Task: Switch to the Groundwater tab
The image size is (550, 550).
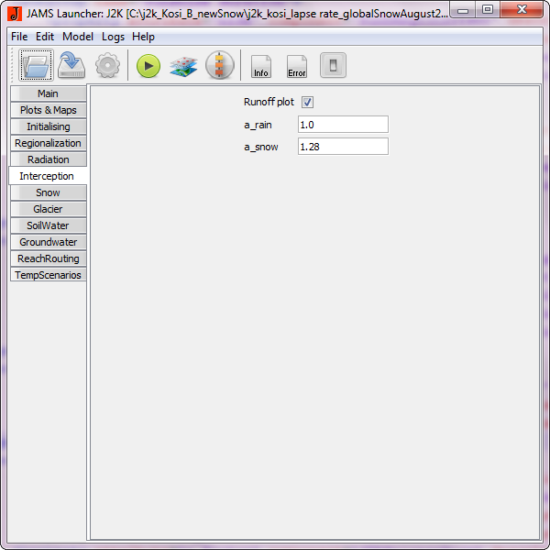Action: (48, 242)
